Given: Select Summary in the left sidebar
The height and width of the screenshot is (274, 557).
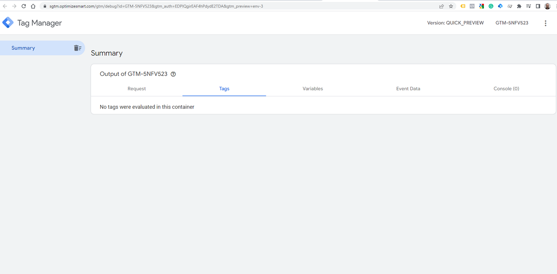Looking at the screenshot, I should (x=23, y=48).
